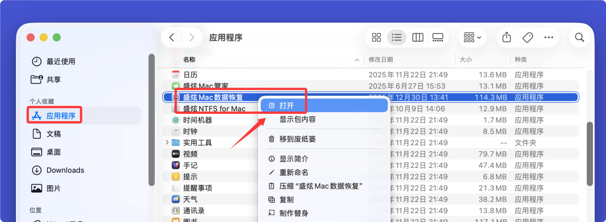
Task: Click the 79.7 MB size value
Action: point(493,154)
